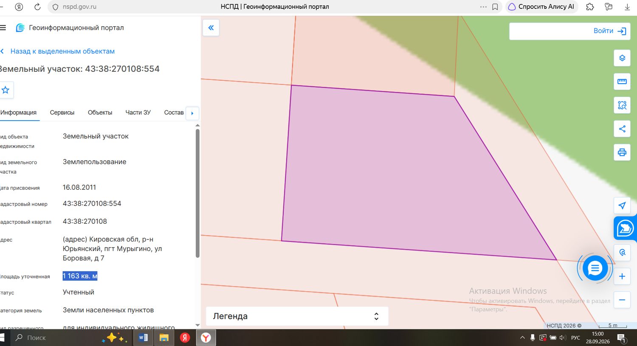
Task: Print the map using the printer icon
Action: [x=622, y=152]
